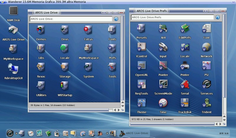Open the Printer preferences icon
This screenshot has width=236, height=138.
[185, 66]
